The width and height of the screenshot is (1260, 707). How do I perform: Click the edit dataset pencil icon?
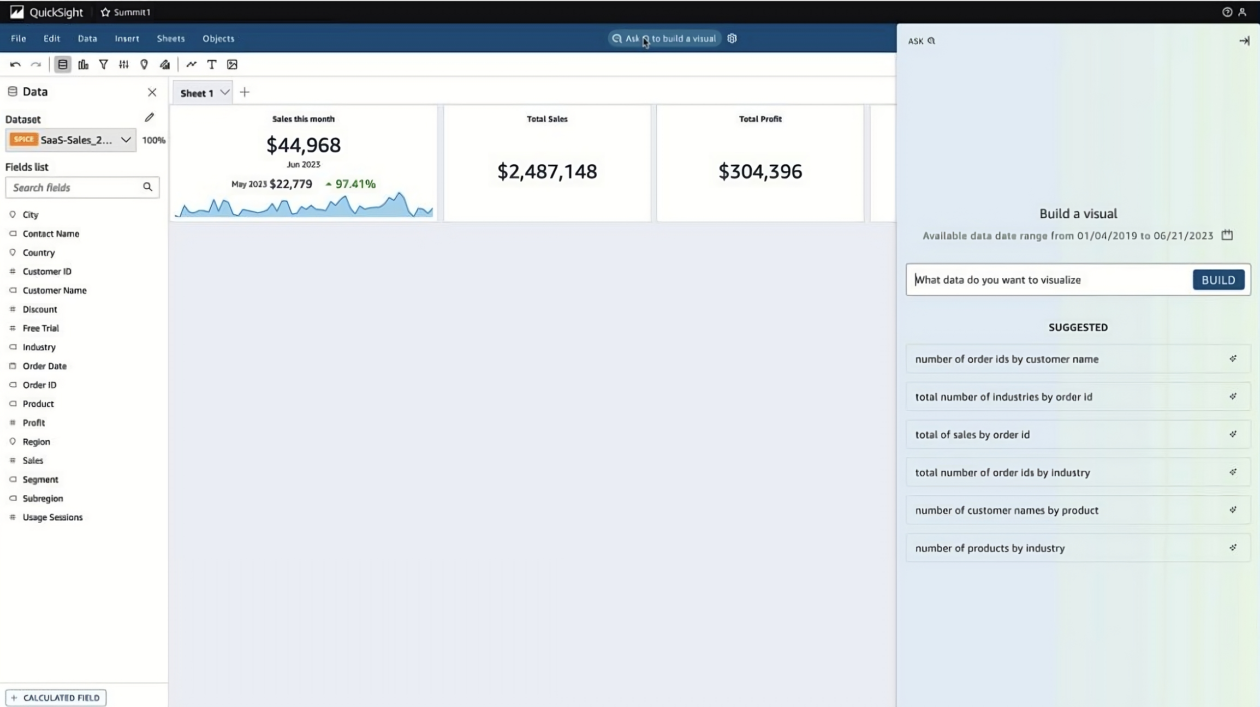click(x=149, y=117)
